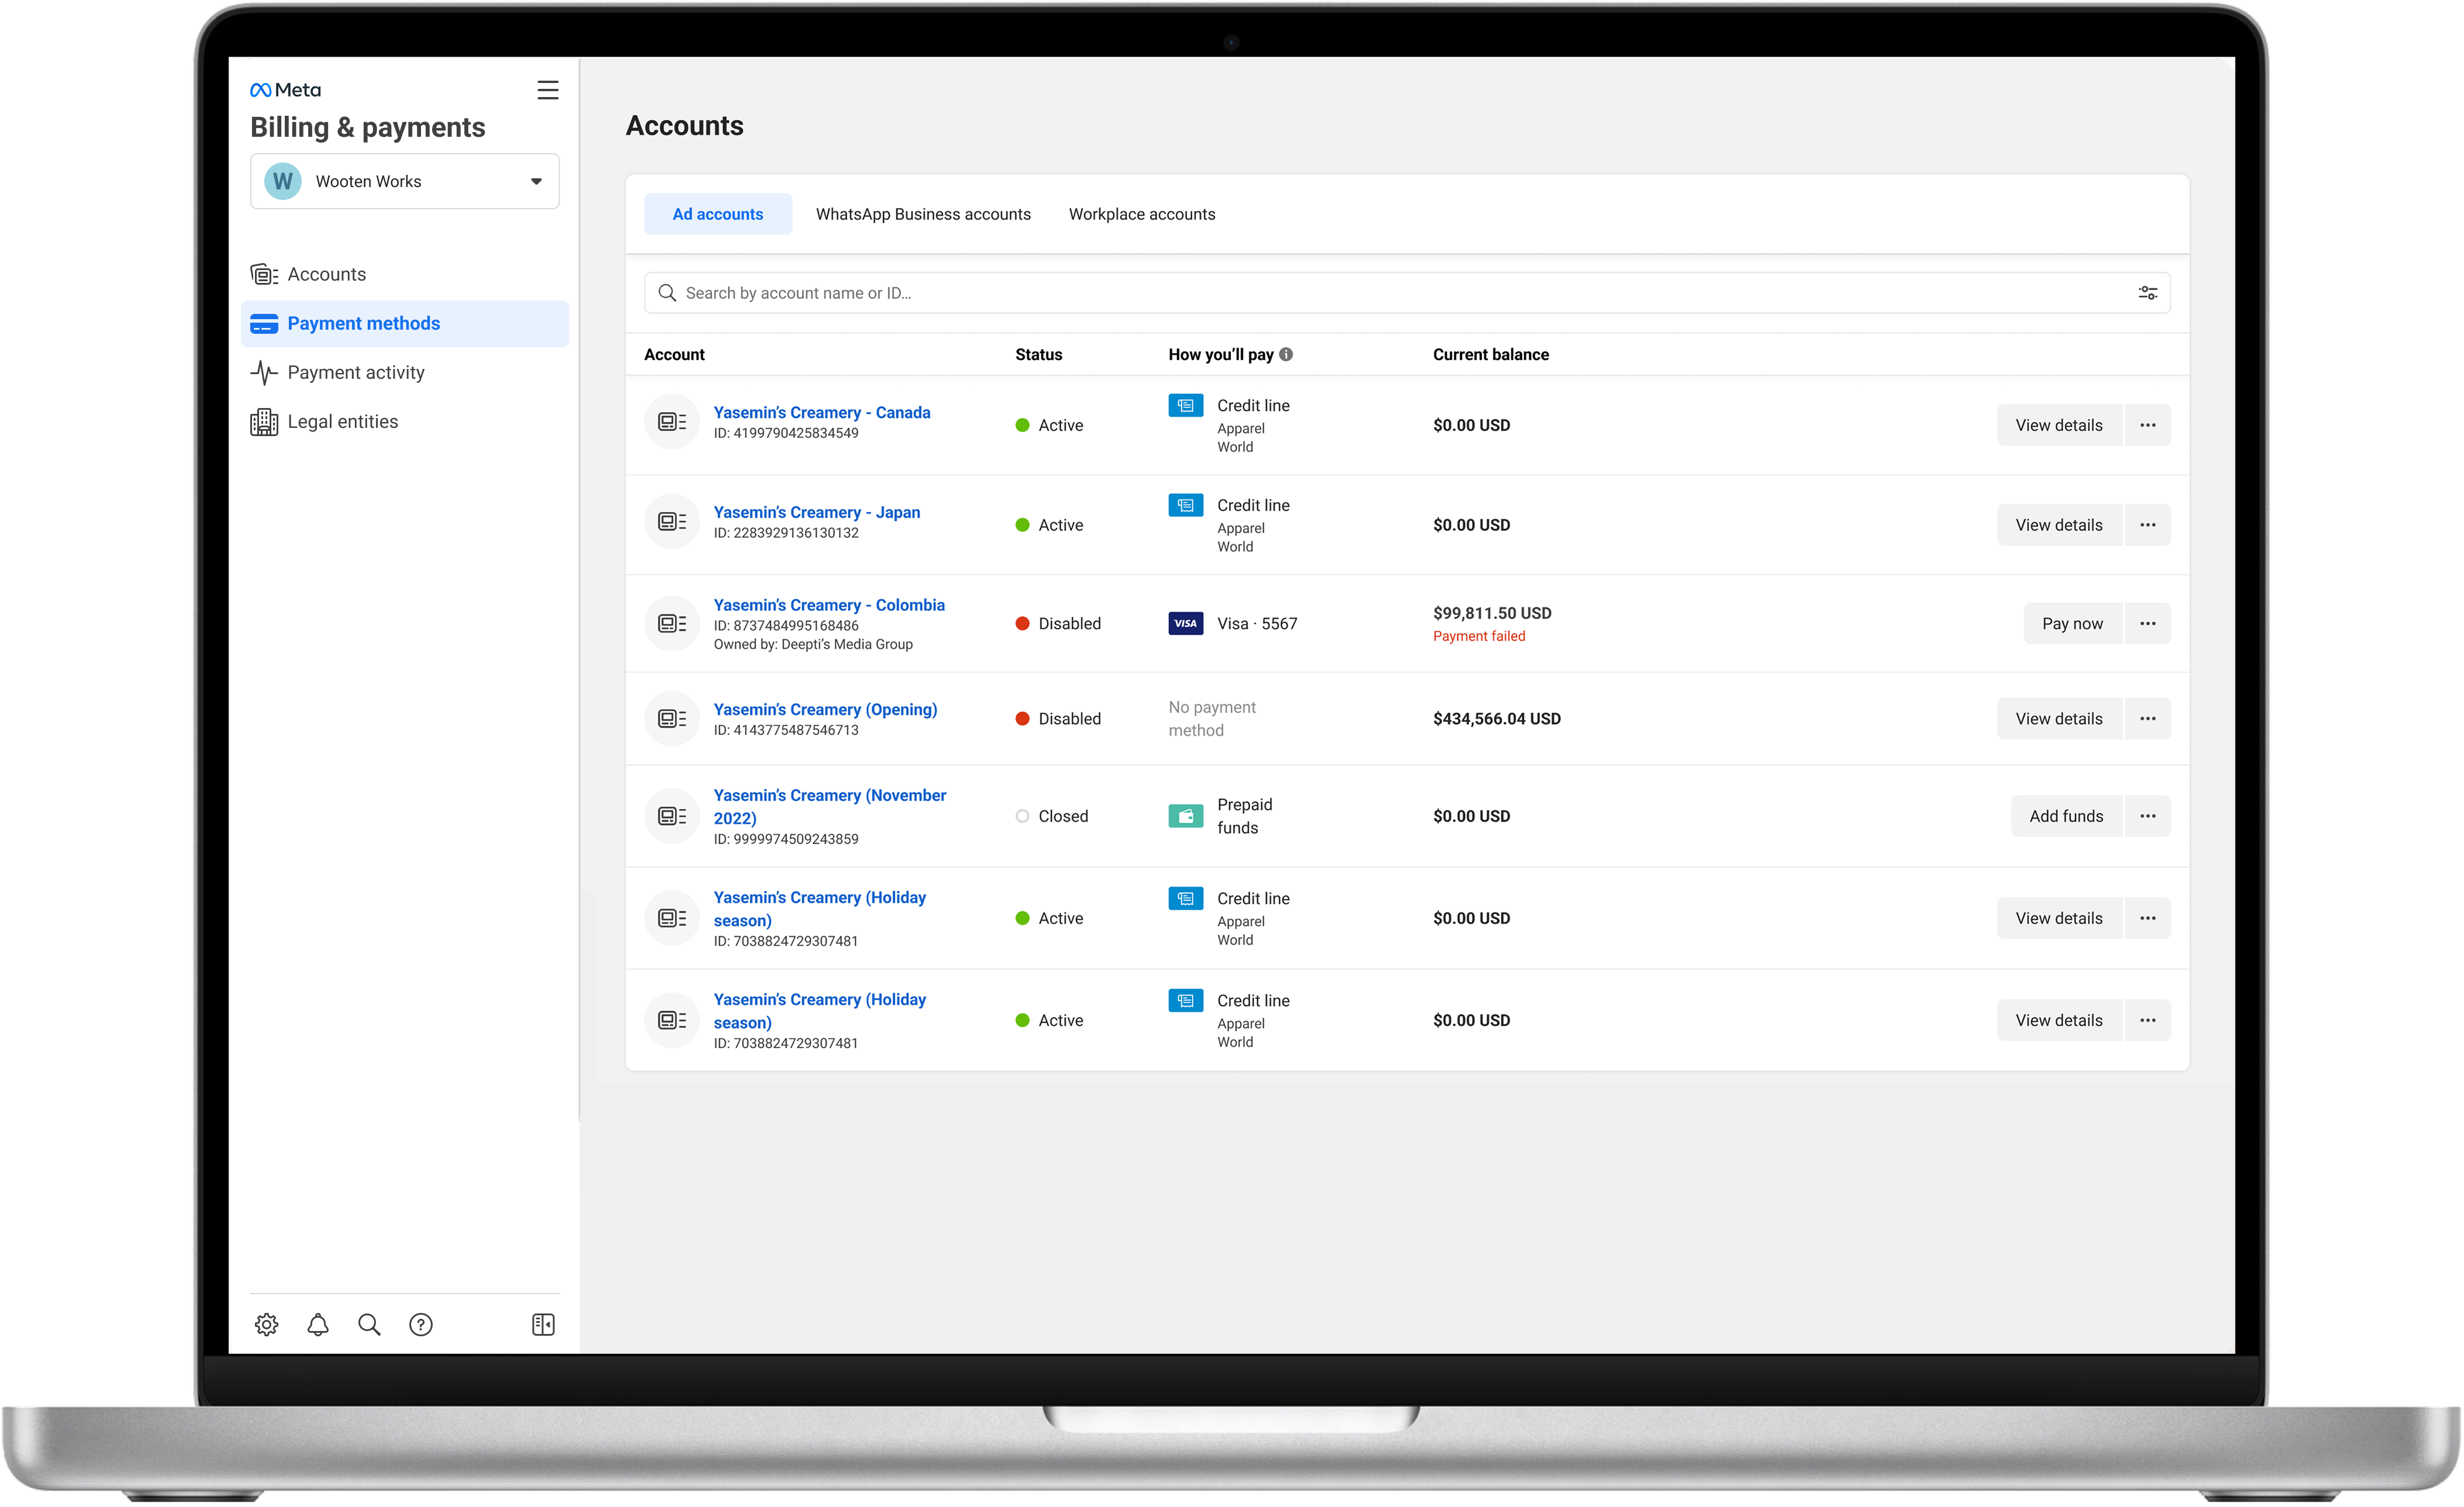Viewport: 2464px width, 1507px height.
Task: Click the Payment failed message
Action: pyautogui.click(x=1478, y=636)
